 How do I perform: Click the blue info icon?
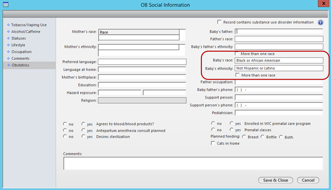click(320, 23)
